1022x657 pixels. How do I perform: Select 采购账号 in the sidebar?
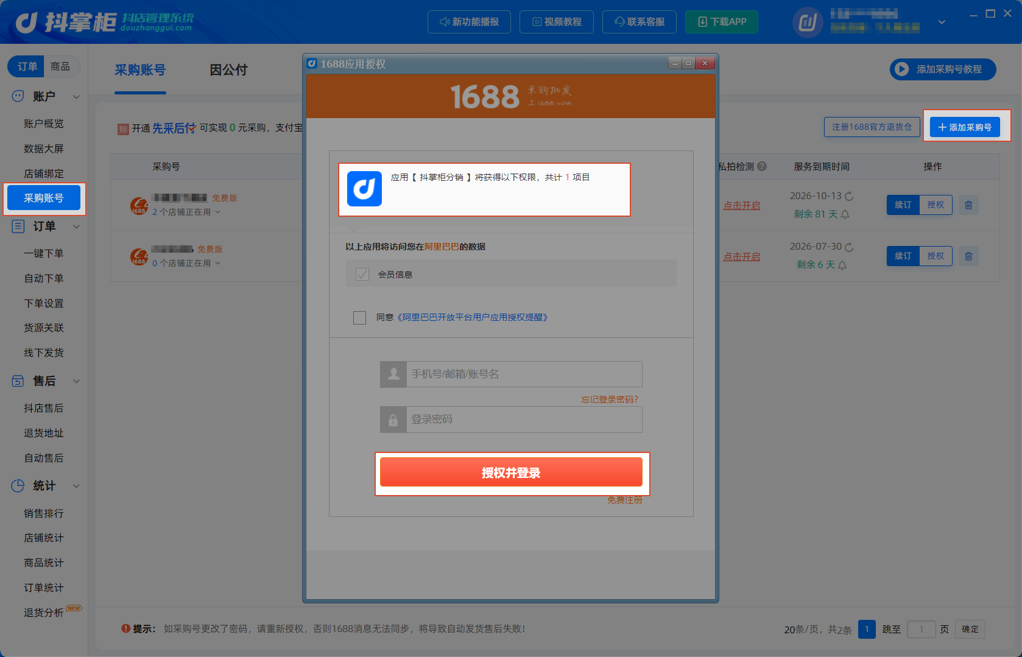(x=44, y=198)
